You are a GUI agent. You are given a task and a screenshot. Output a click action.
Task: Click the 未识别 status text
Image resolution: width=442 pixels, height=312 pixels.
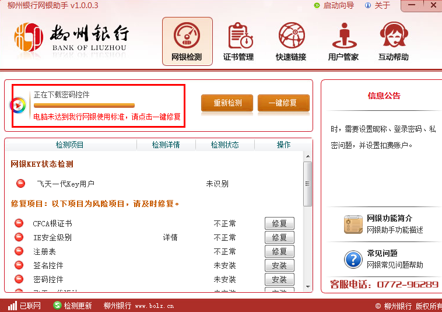point(217,184)
